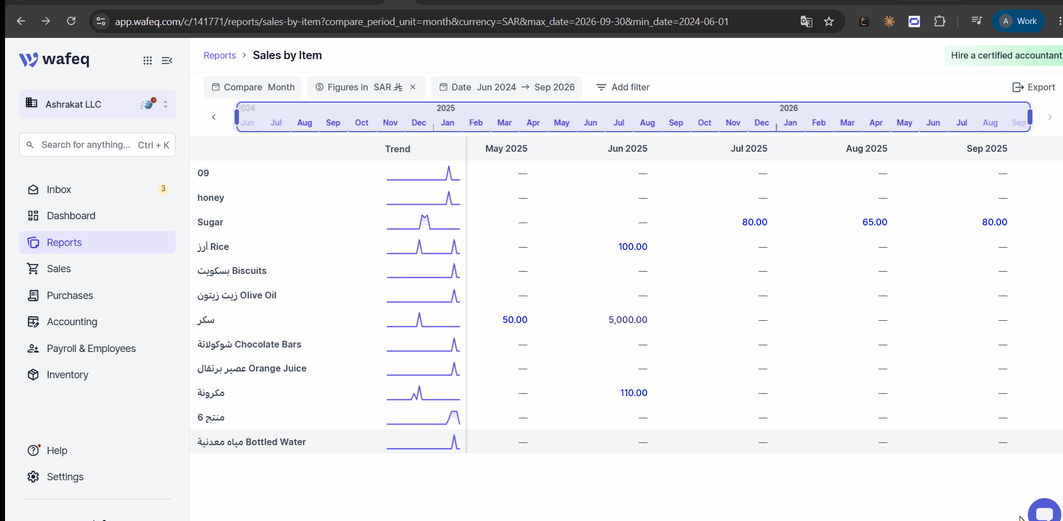Open the floating chat support bubble
Image resolution: width=1063 pixels, height=521 pixels.
coord(1045,511)
